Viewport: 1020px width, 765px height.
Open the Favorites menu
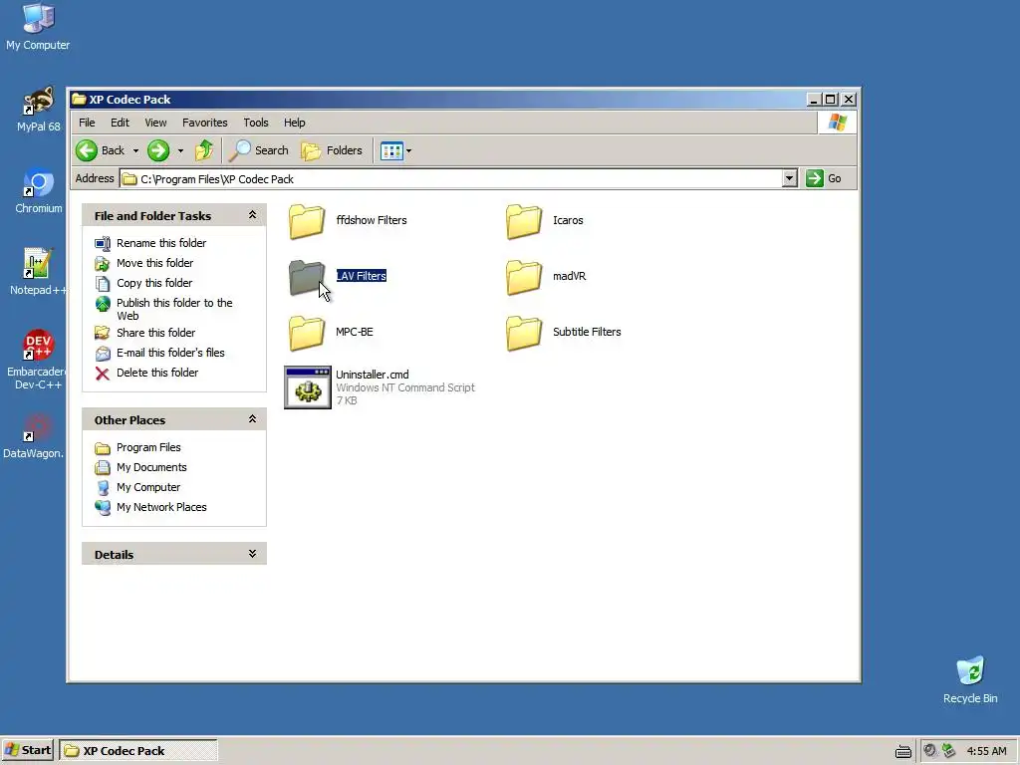coord(205,123)
